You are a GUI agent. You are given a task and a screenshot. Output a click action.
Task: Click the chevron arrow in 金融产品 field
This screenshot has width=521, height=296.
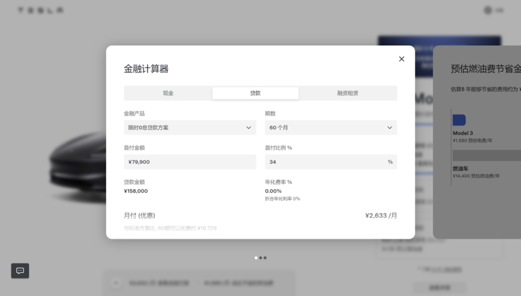248,128
